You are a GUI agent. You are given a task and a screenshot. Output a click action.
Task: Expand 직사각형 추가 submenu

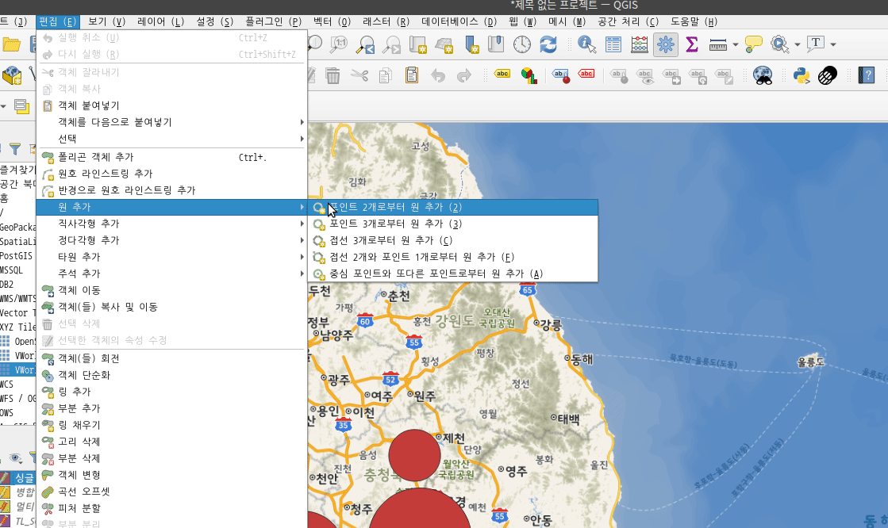pos(171,224)
